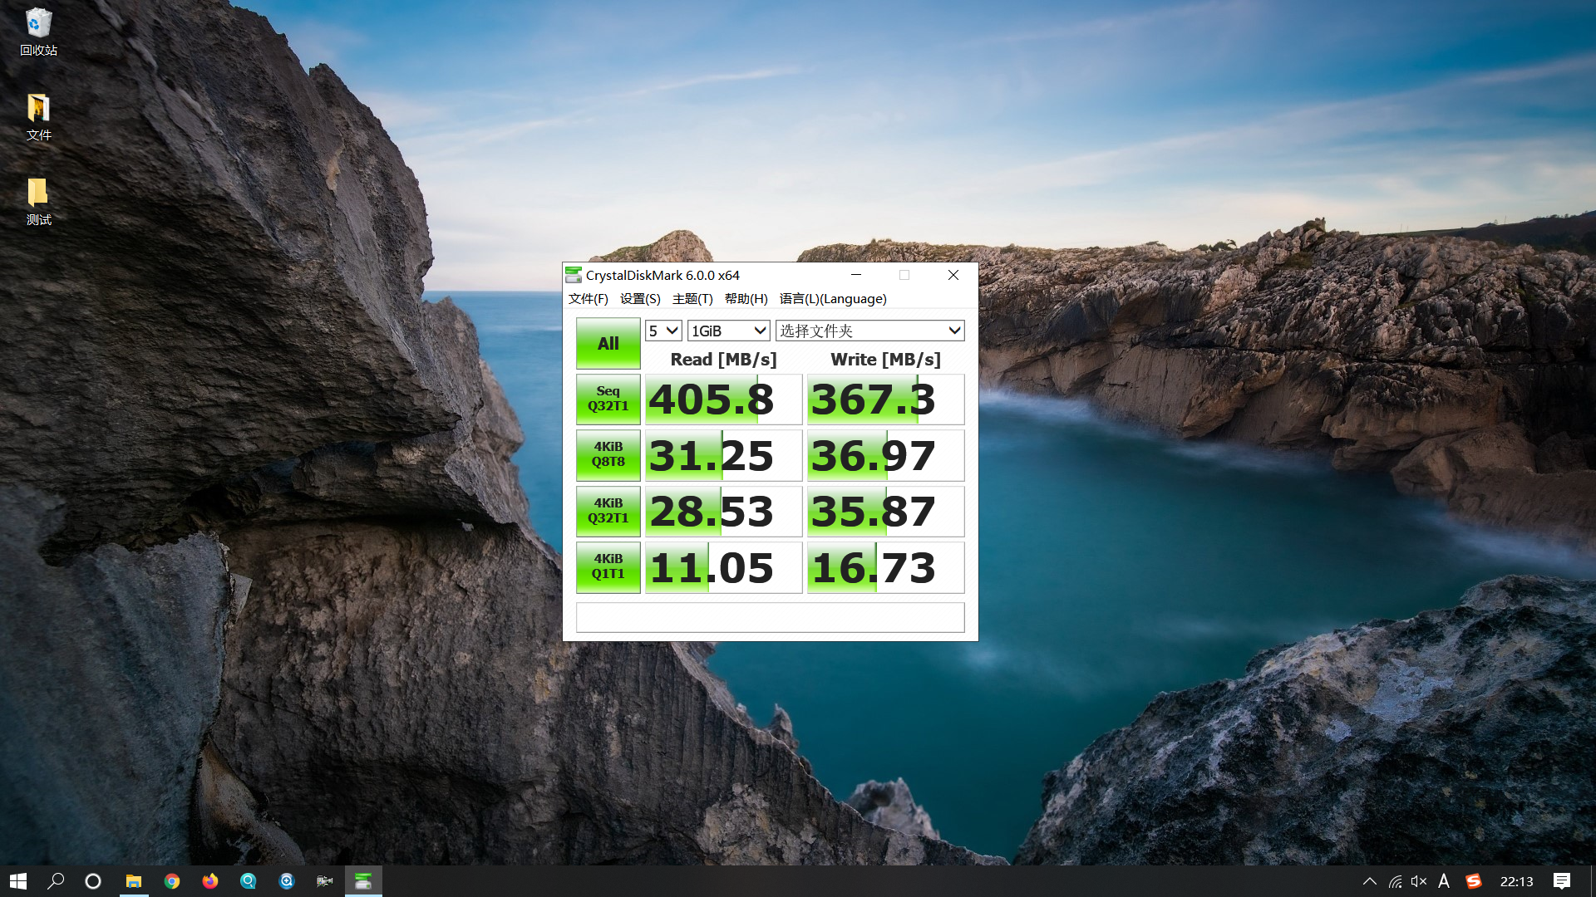Open the teal Q app in taskbar
Screen dimensions: 1596x897
click(249, 881)
